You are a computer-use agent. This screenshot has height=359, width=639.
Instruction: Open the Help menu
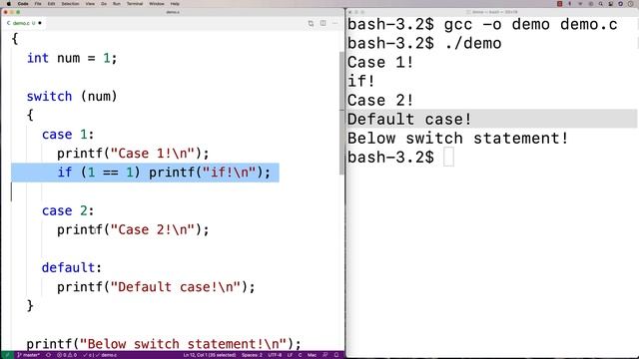click(175, 4)
